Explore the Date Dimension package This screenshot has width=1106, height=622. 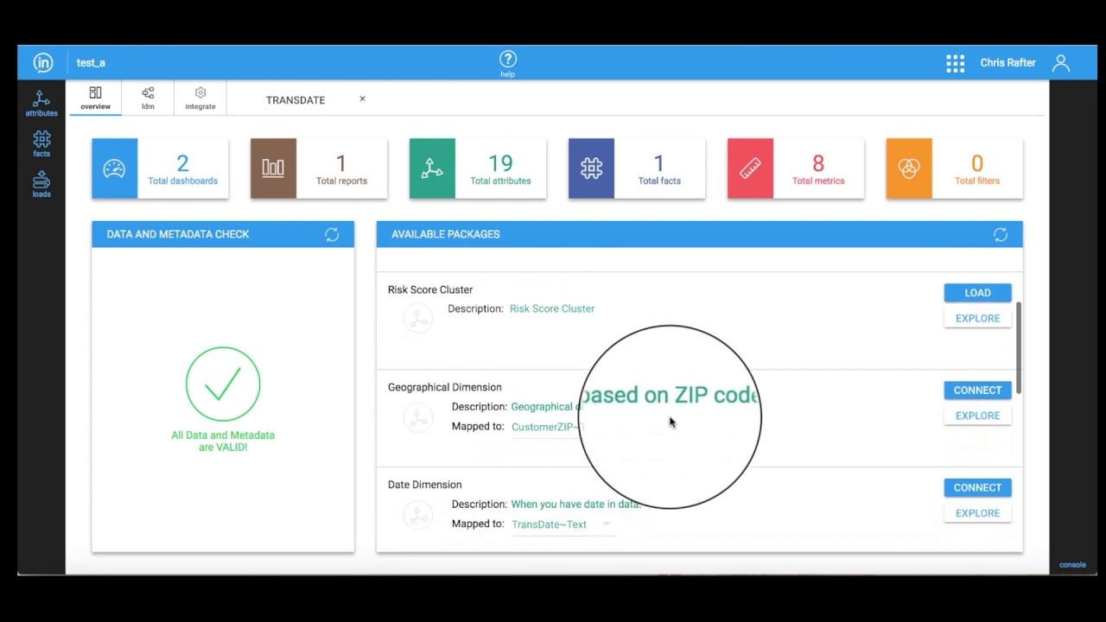(977, 512)
